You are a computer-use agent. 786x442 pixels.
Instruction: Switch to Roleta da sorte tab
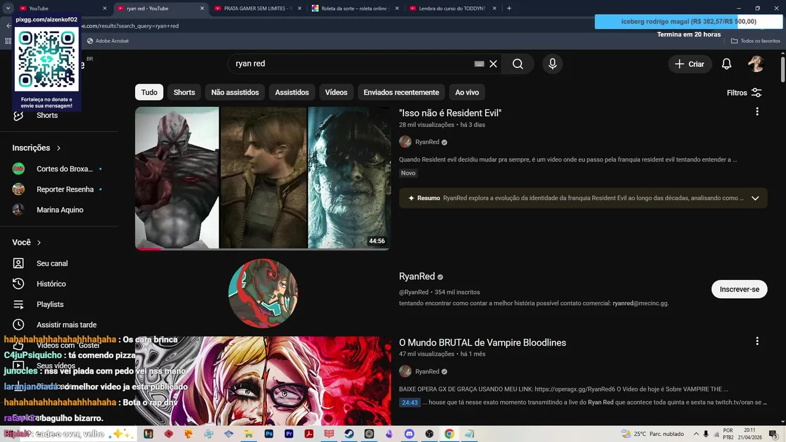click(x=355, y=9)
